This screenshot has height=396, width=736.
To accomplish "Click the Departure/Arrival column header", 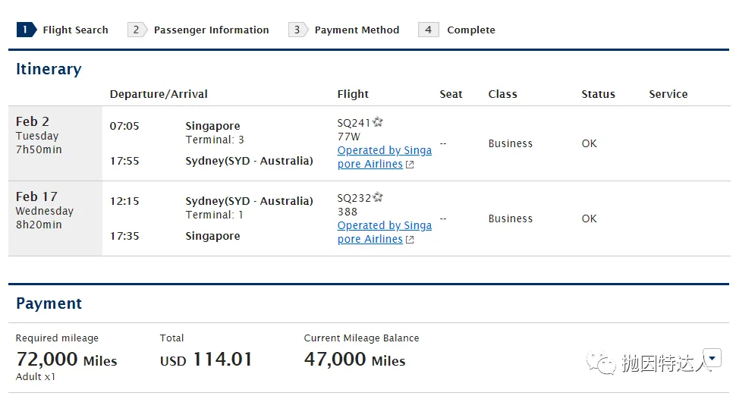I will pos(159,94).
